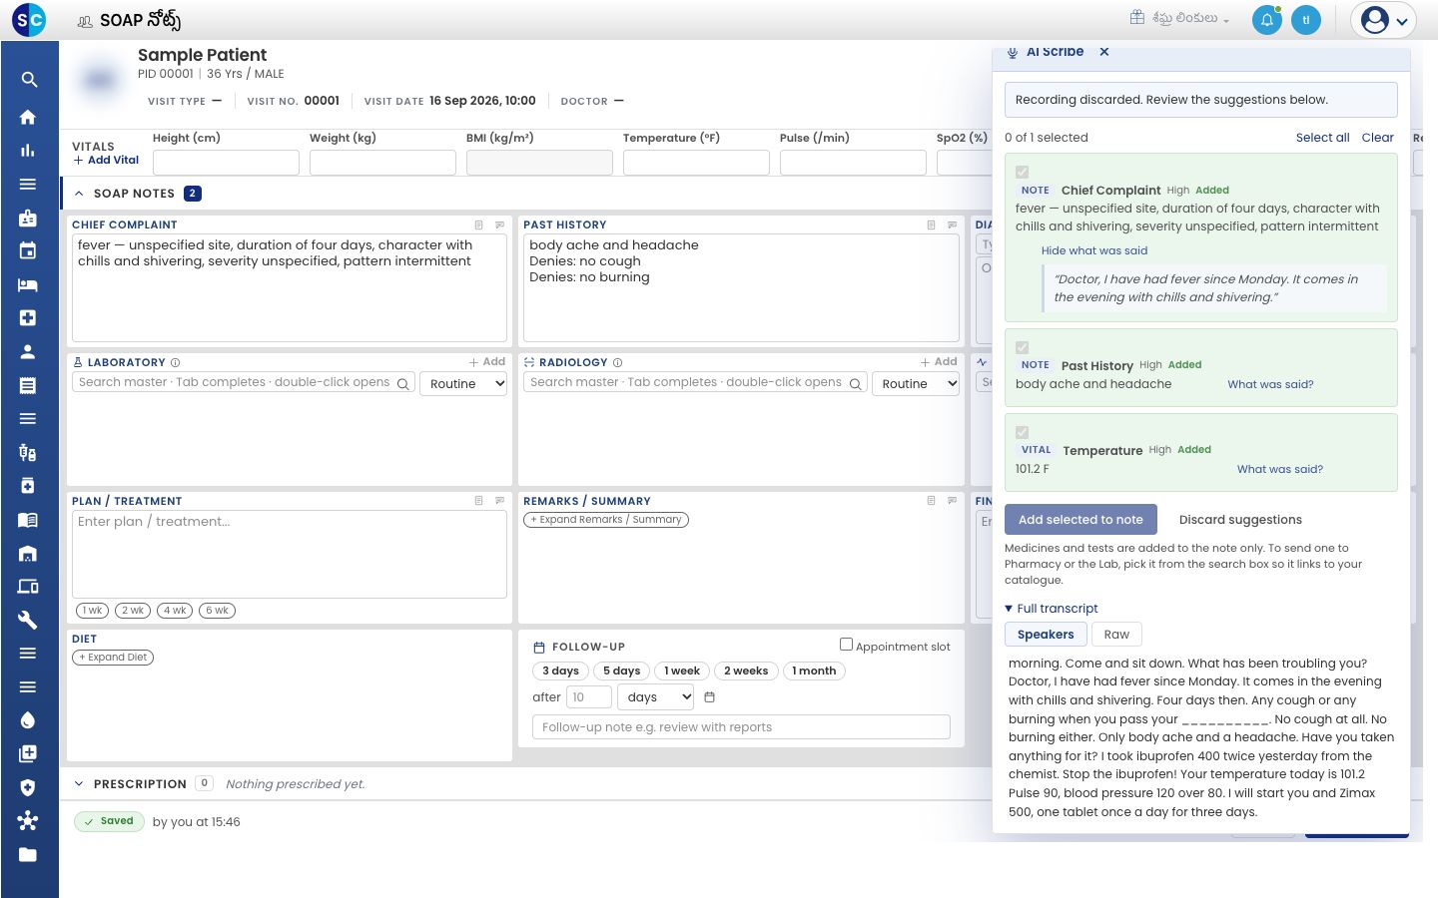This screenshot has height=898, width=1438.
Task: Click the Temperature vital input field
Action: click(x=696, y=163)
